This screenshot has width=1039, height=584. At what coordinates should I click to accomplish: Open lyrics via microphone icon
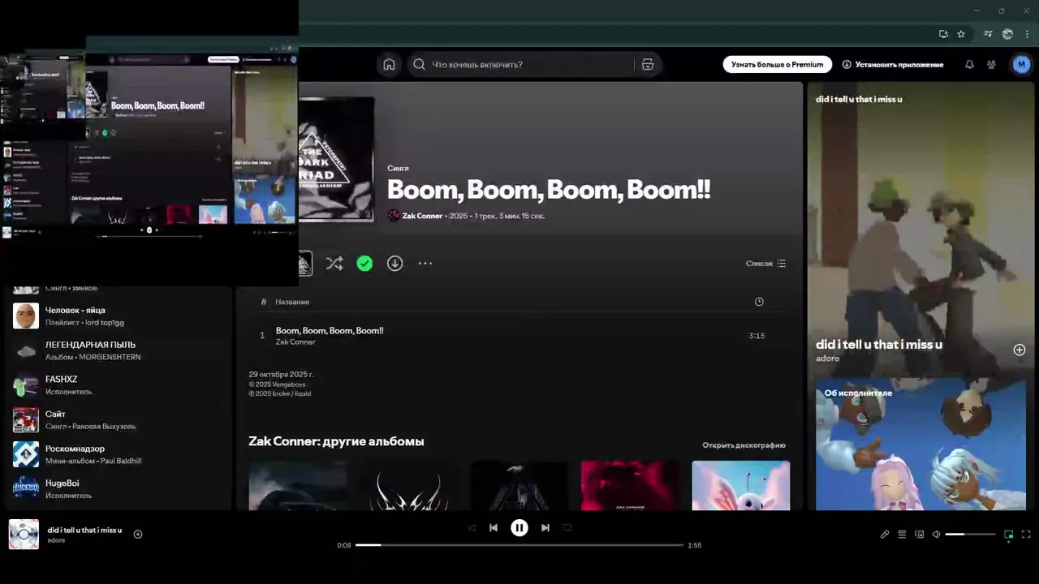pyautogui.click(x=885, y=535)
